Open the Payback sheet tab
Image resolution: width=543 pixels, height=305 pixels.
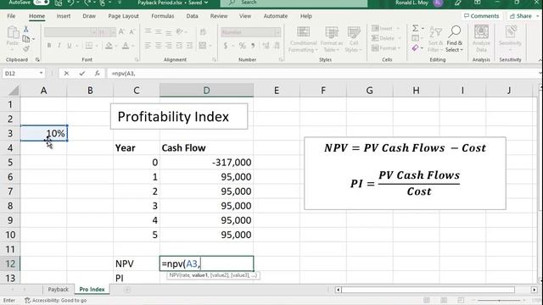pos(59,290)
